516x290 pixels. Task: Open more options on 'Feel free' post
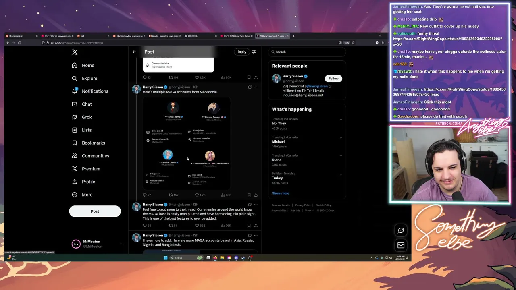(256, 205)
